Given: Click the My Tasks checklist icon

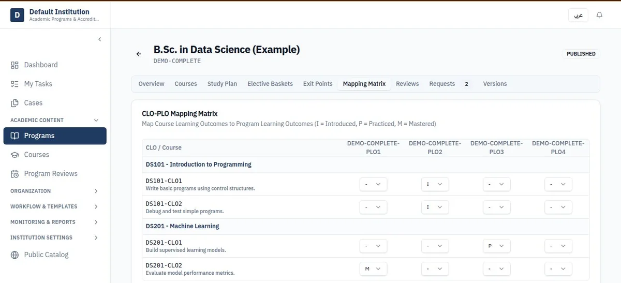Looking at the screenshot, I should tap(14, 84).
